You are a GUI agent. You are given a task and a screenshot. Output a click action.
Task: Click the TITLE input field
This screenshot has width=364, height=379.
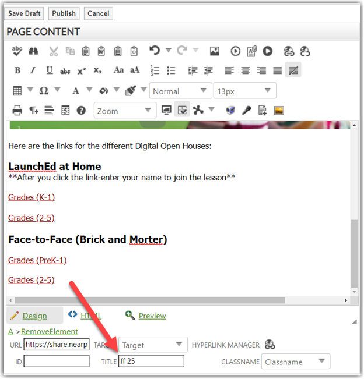click(151, 361)
